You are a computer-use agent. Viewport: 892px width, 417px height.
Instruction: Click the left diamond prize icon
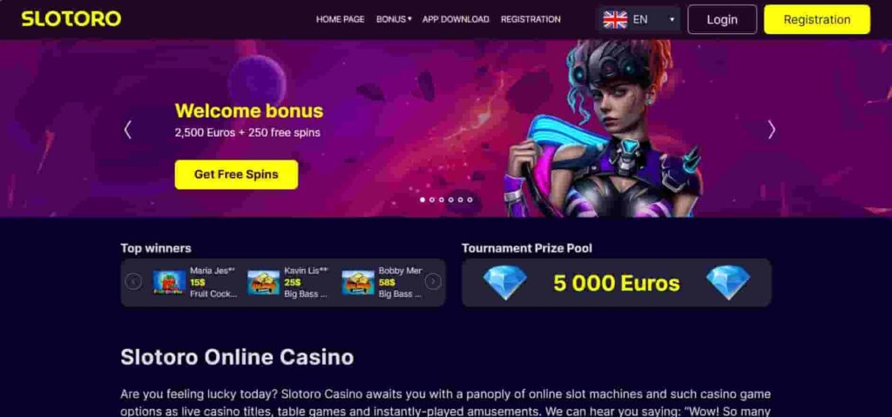pos(504,283)
